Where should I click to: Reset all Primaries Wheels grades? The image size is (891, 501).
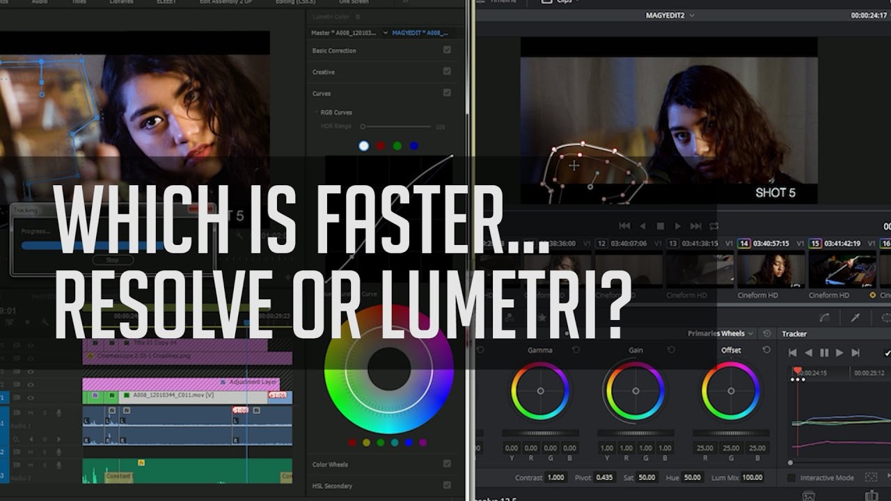(766, 333)
